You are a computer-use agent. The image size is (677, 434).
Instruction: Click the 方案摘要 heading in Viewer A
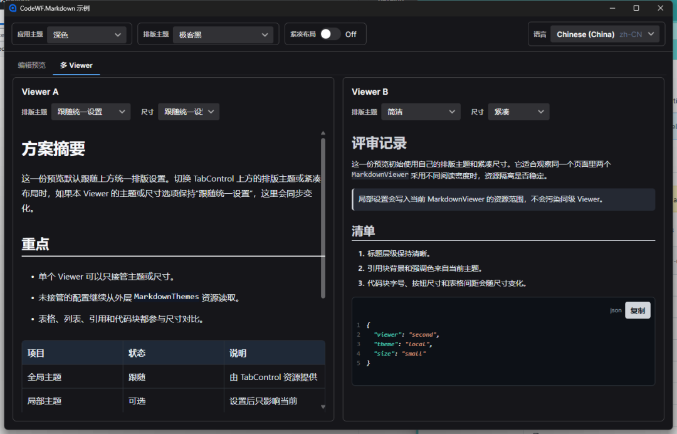pyautogui.click(x=53, y=149)
